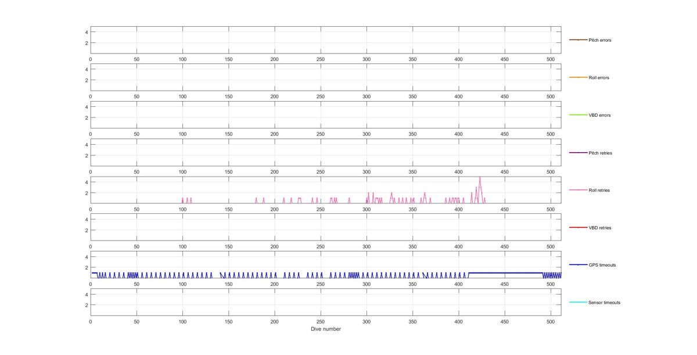
Task: Click the "Dive number" x-axis label
Action: coord(326,329)
